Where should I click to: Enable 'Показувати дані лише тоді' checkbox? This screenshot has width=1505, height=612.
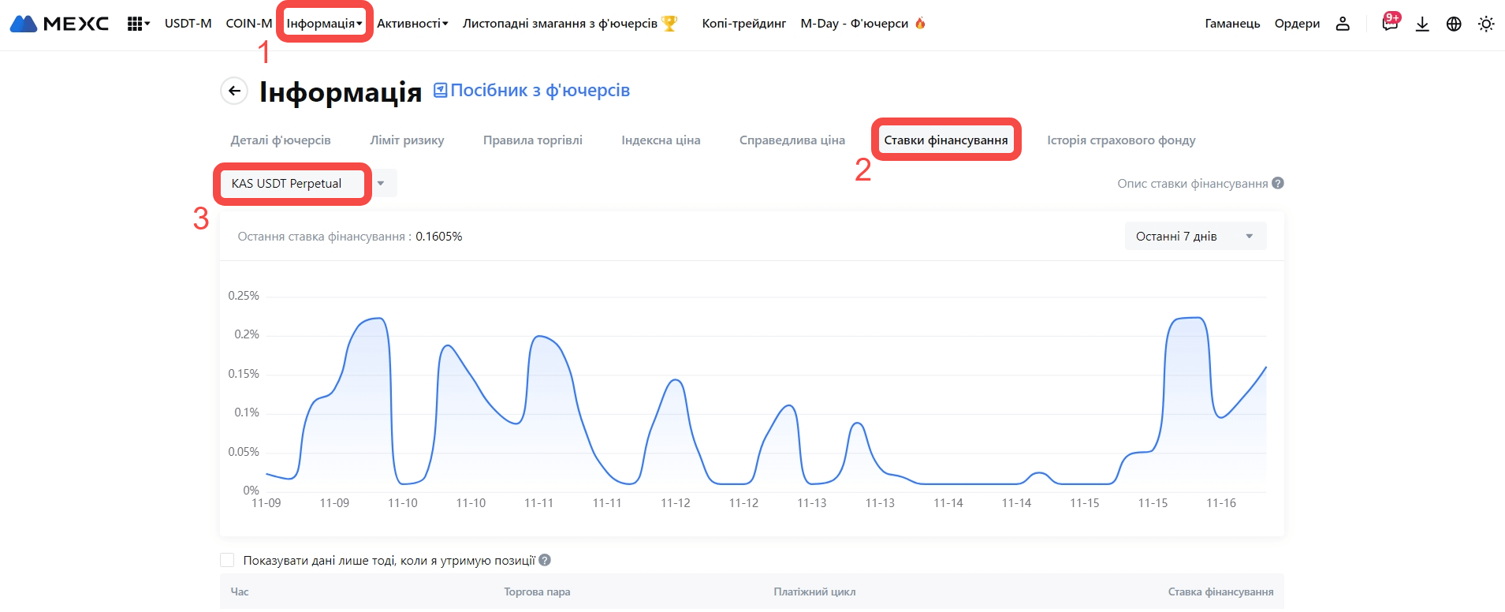click(x=227, y=560)
